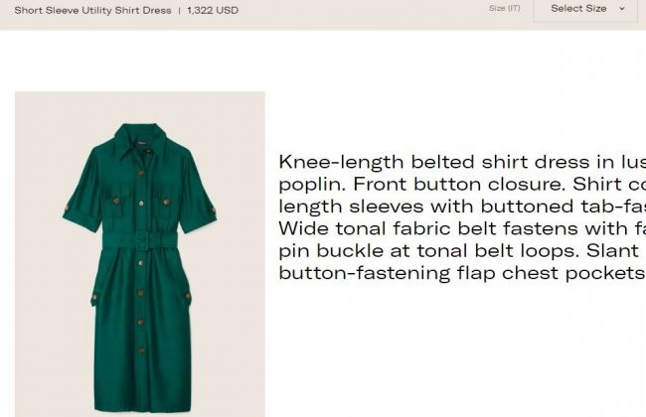Click the right chest pocket button
This screenshot has height=417, width=646.
point(166,202)
